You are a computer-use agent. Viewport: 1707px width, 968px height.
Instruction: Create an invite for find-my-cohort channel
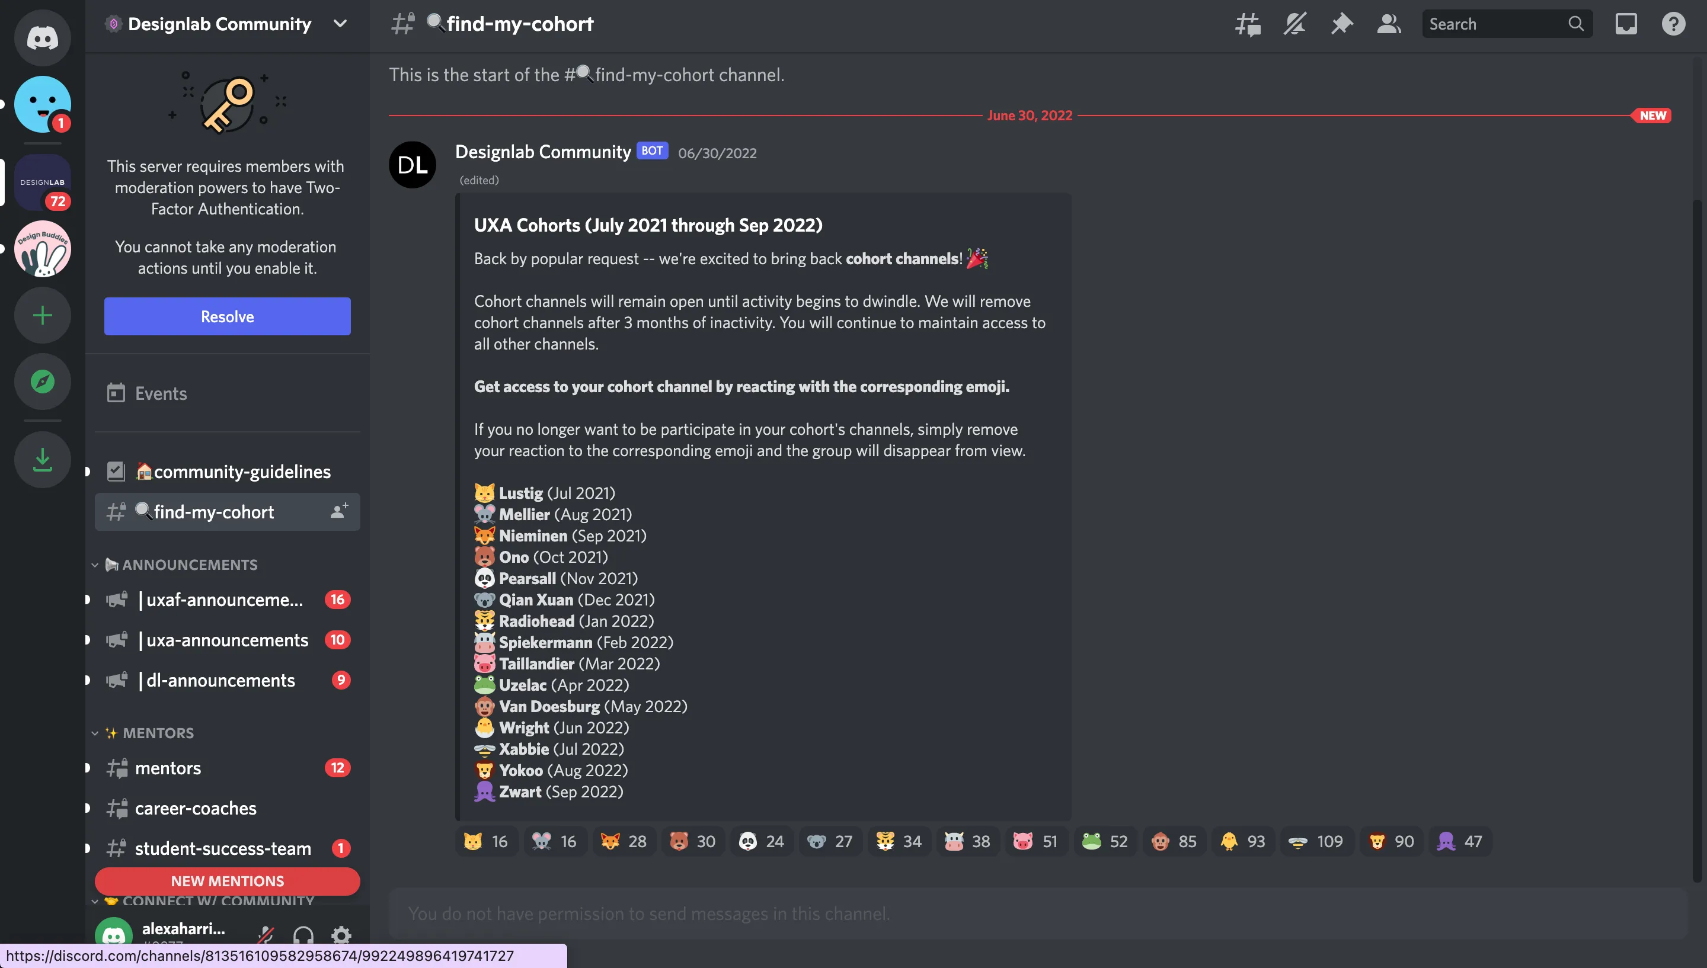coord(339,511)
